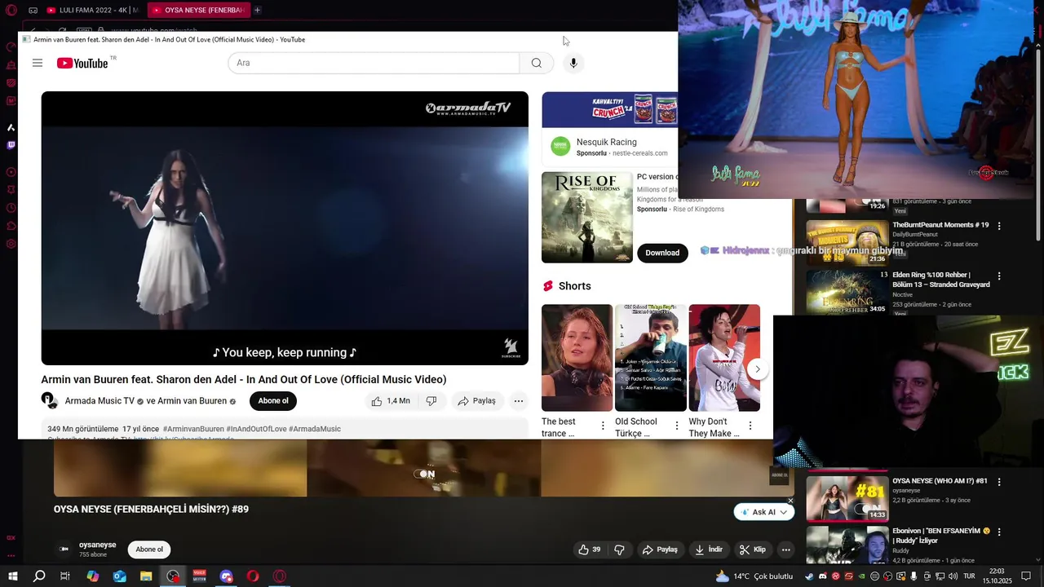This screenshot has height=587, width=1044.
Task: Download Rise of Kingdoms from ad
Action: [662, 253]
